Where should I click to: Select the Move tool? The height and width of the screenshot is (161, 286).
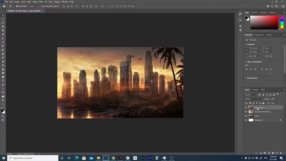pyautogui.click(x=3, y=15)
